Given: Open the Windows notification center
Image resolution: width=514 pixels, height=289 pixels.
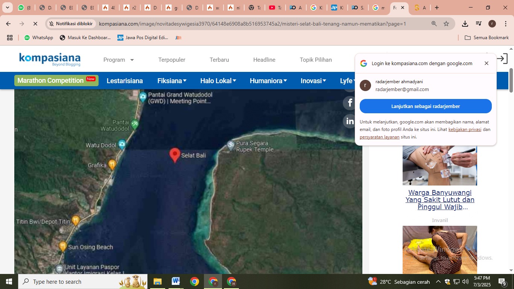Looking at the screenshot, I should (x=502, y=281).
